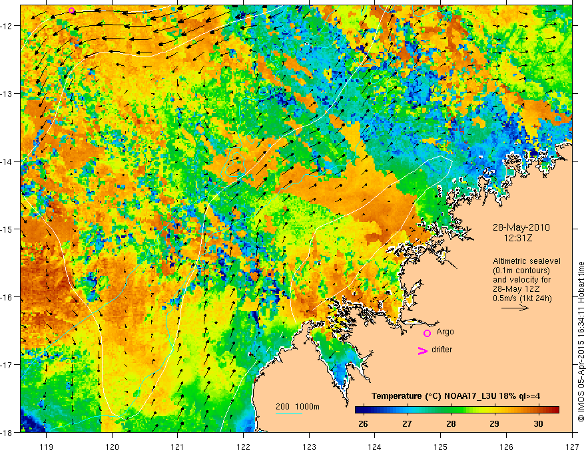Click the 'Altimetric sealevel' caption line
586x452 pixels.
point(527,261)
